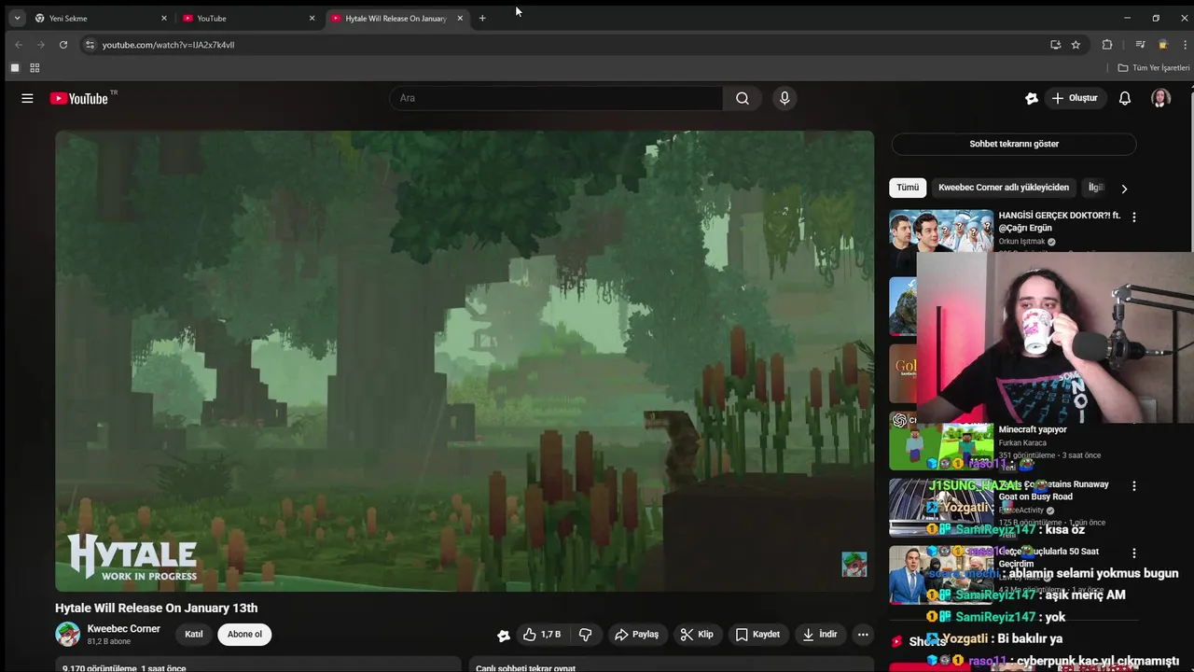This screenshot has width=1194, height=672.
Task: Open the three-dot options for 50 Saat Geçirdim video
Action: [1134, 553]
